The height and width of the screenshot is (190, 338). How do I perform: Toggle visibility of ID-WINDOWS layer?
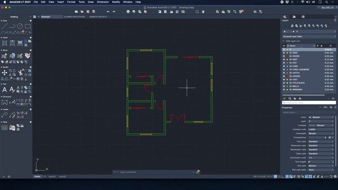click(284, 89)
